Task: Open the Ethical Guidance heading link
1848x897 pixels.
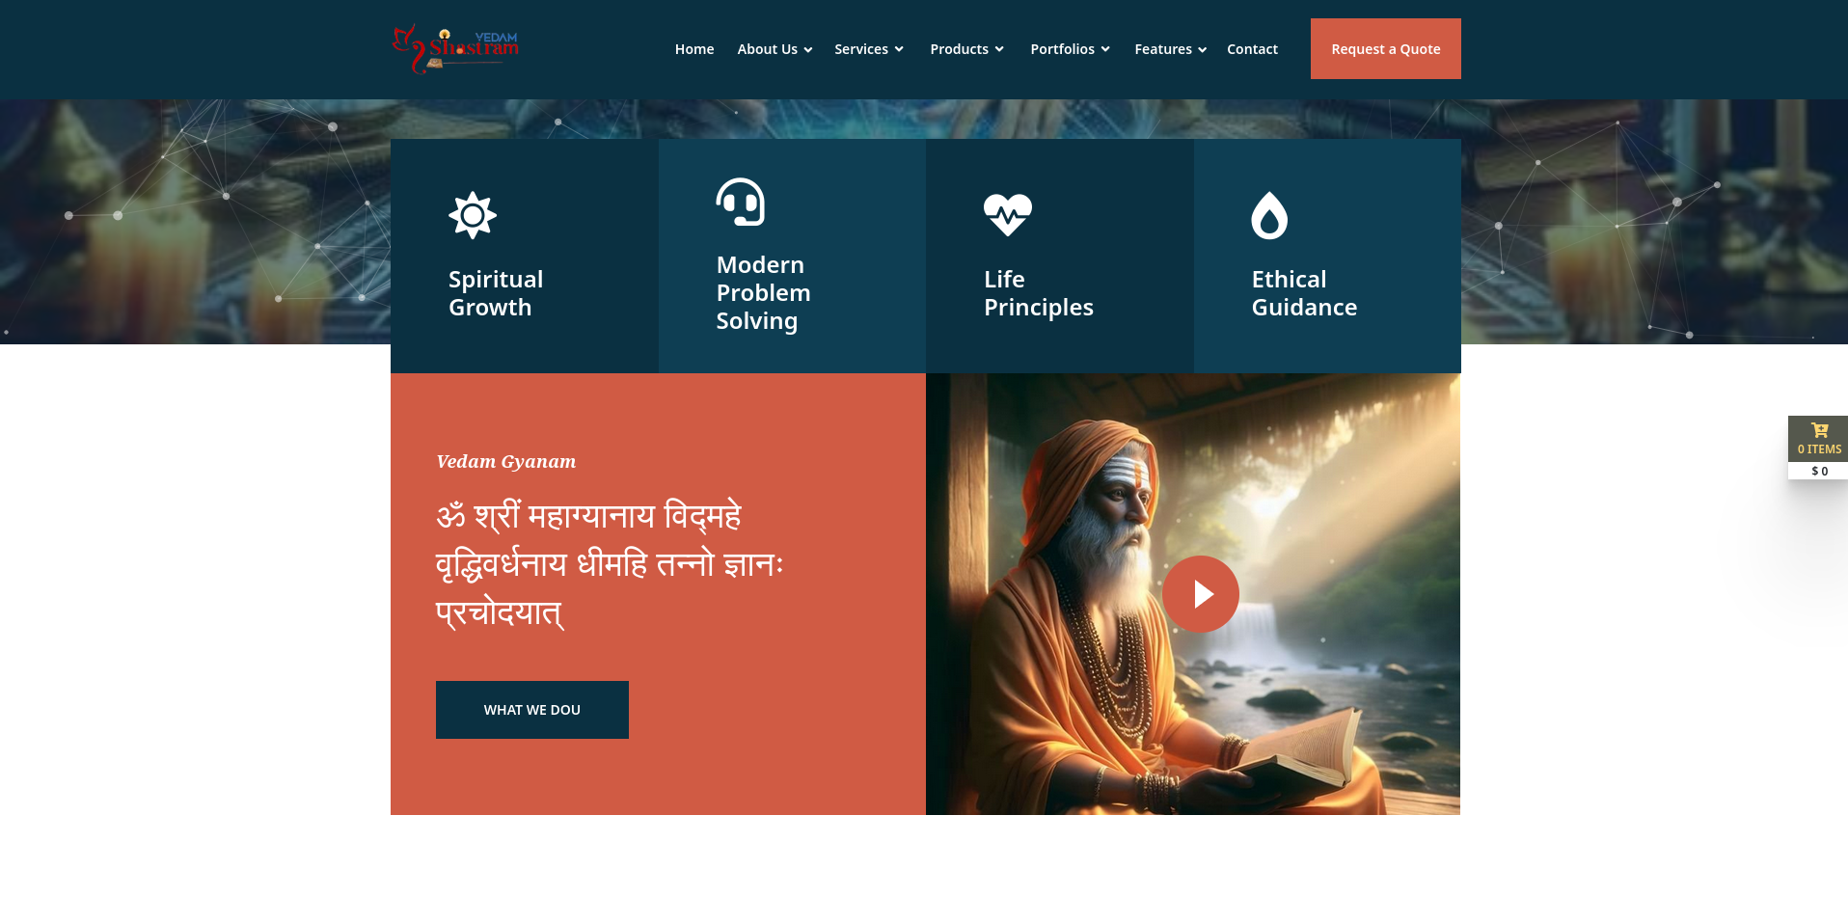Action: [1304, 293]
